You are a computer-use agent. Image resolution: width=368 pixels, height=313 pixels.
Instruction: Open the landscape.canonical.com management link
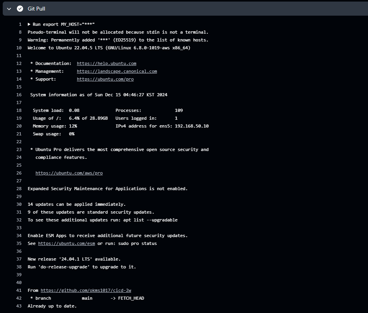117,71
